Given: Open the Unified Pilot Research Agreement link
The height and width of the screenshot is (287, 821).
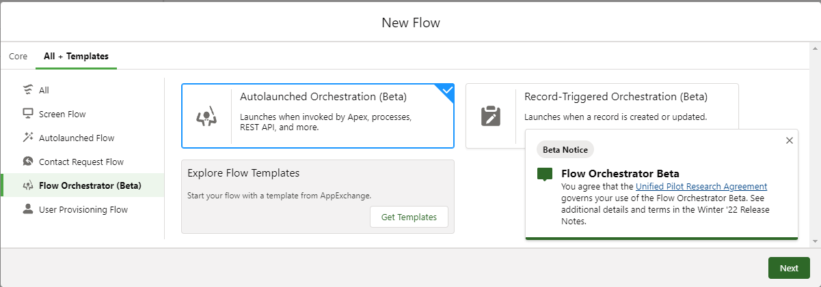Looking at the screenshot, I should [701, 186].
